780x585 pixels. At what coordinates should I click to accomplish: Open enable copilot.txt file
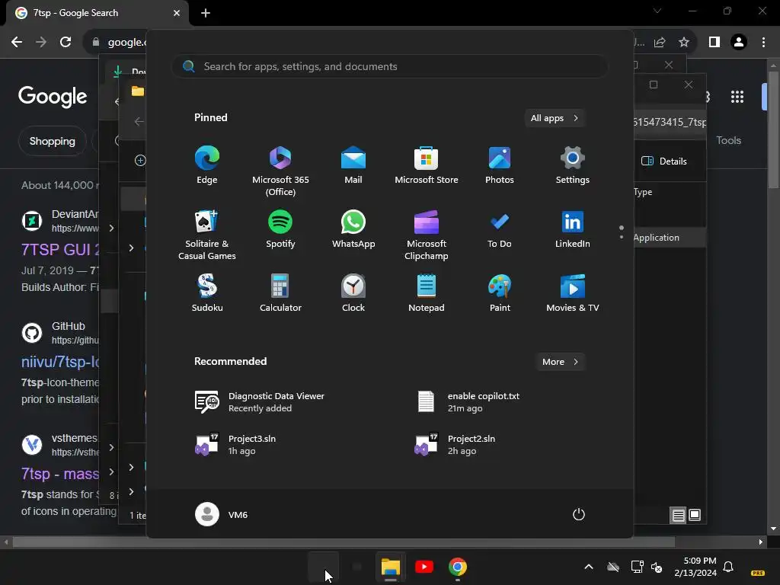point(468,402)
